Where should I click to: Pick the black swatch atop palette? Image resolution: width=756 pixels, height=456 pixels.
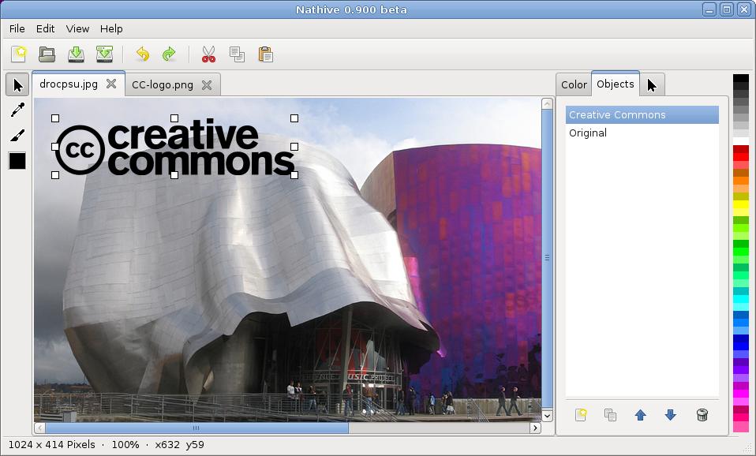tap(741, 78)
